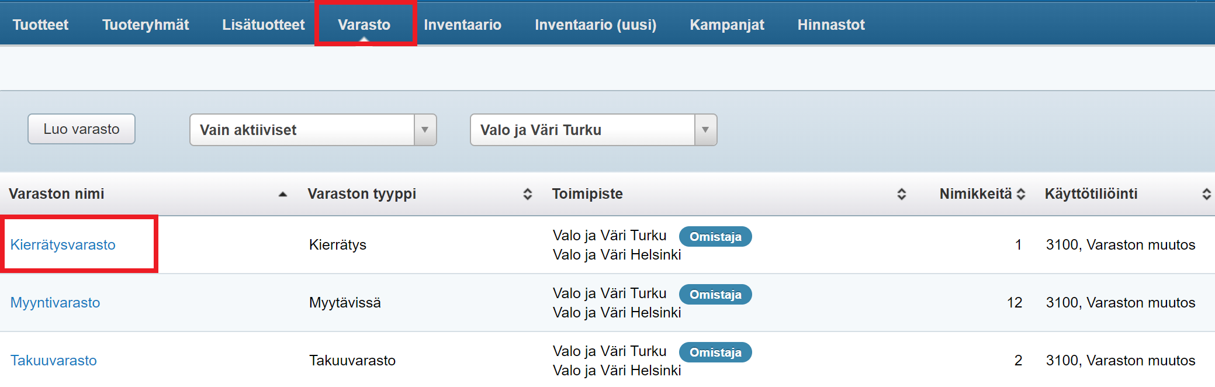Open the Inventaario tab

point(462,25)
